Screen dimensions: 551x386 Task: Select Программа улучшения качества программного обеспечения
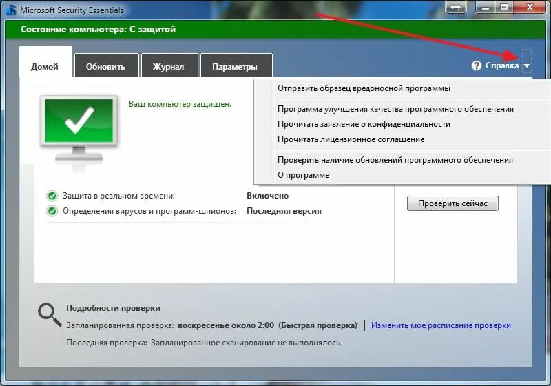click(402, 109)
